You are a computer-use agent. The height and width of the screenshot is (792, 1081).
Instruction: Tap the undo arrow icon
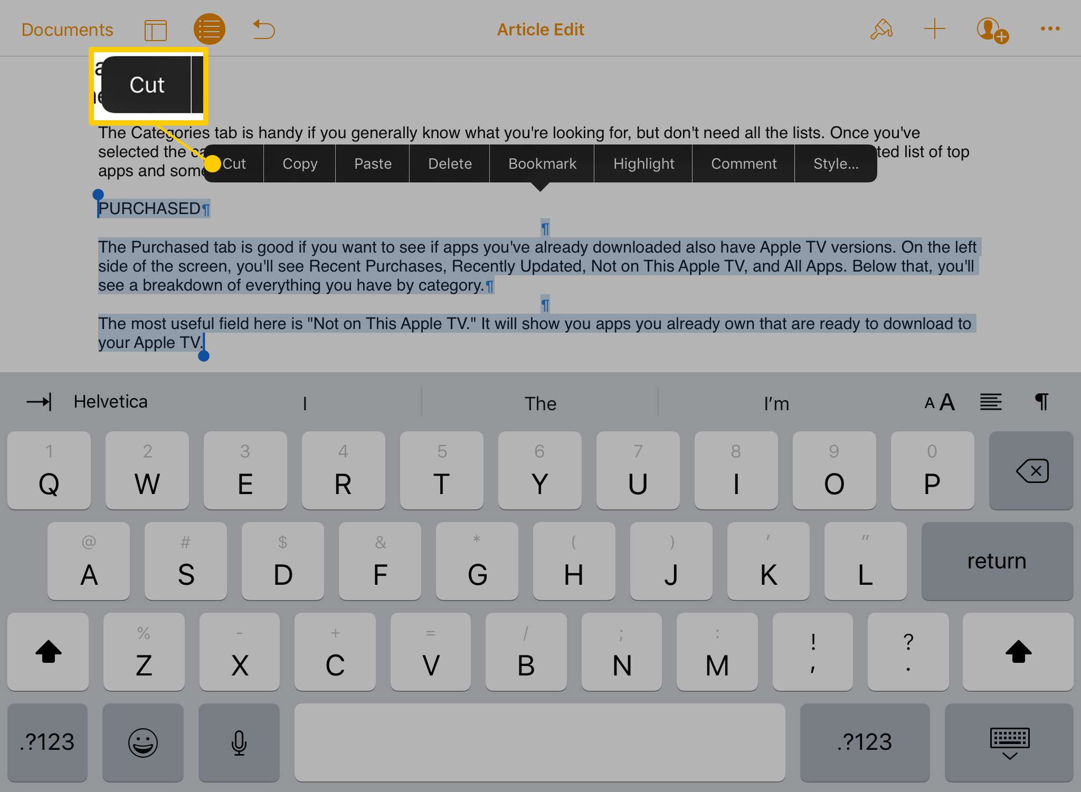[x=263, y=28]
